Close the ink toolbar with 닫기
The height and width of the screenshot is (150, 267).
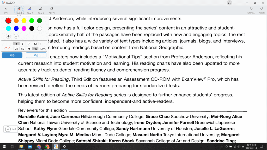[x=6, y=10]
